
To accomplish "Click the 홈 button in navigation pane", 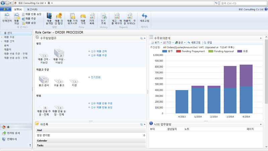I will coord(16,127).
